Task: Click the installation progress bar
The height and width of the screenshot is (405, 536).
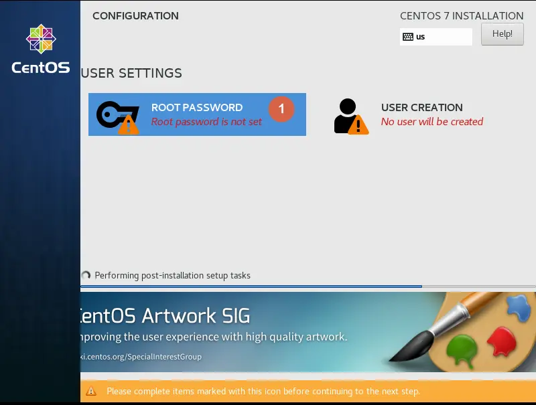Action: (x=308, y=286)
